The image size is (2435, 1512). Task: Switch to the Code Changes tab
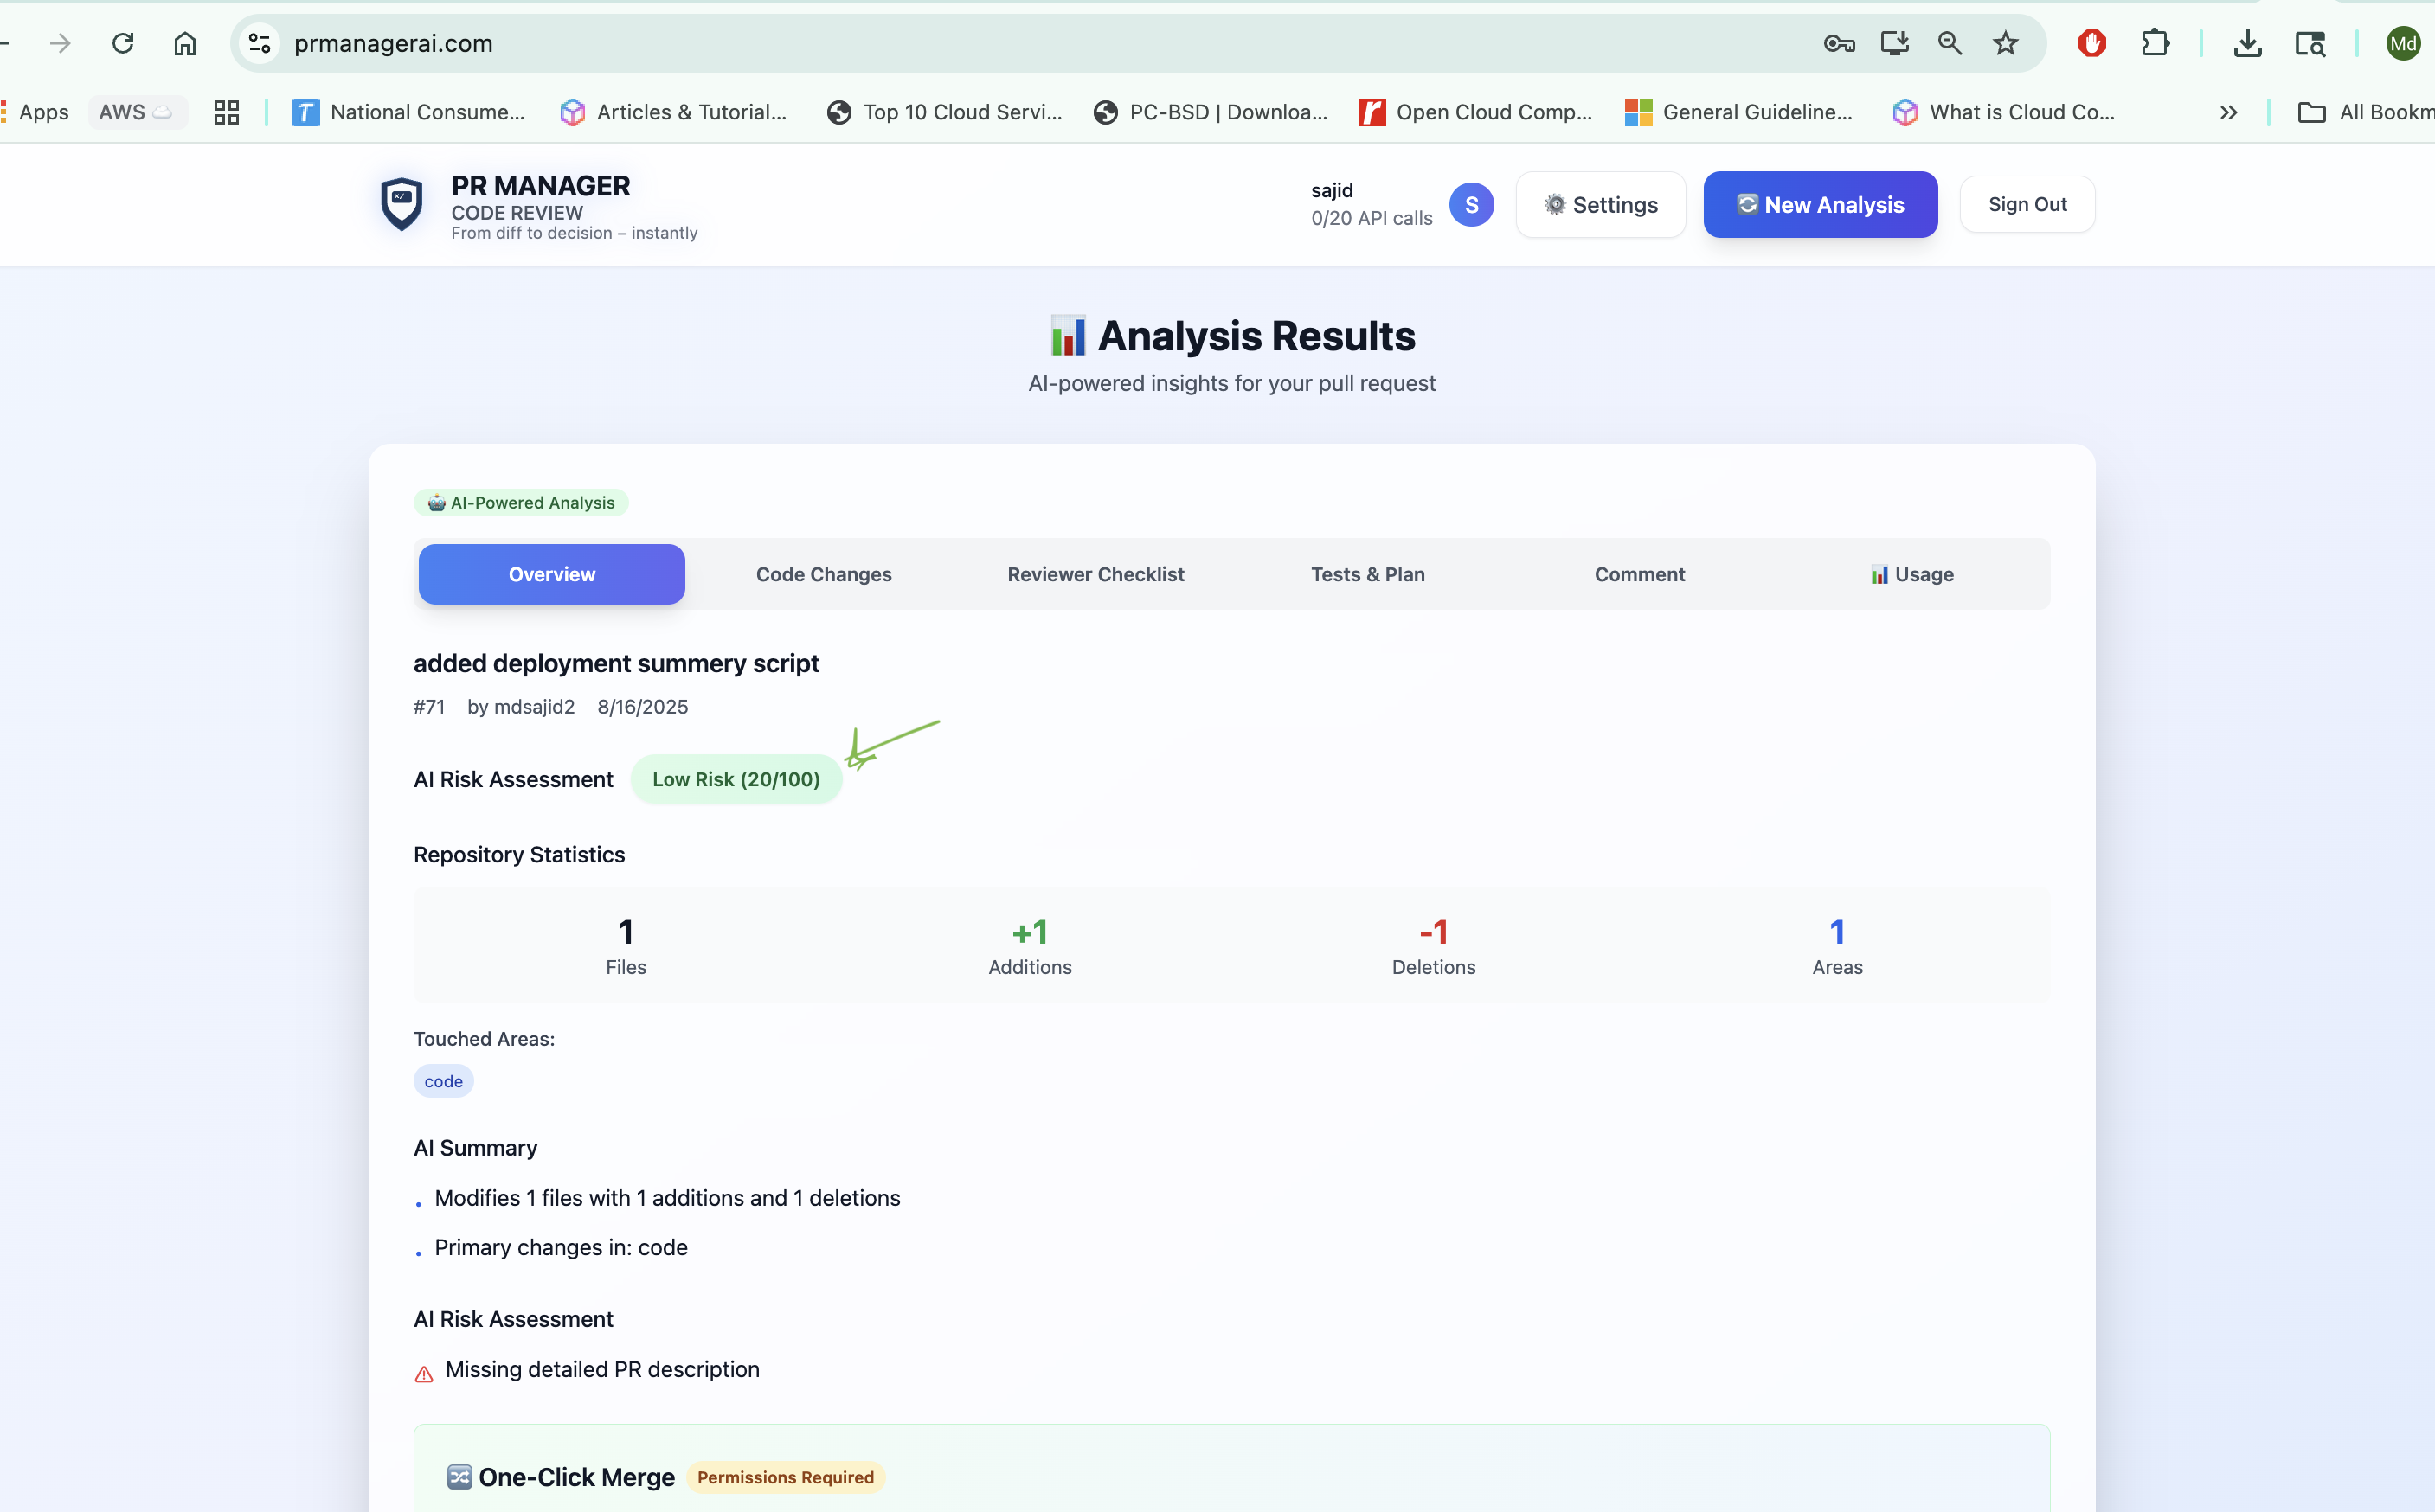click(823, 574)
